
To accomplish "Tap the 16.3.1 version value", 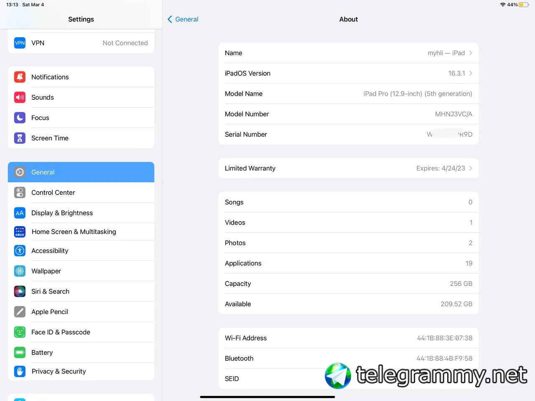I will (456, 73).
